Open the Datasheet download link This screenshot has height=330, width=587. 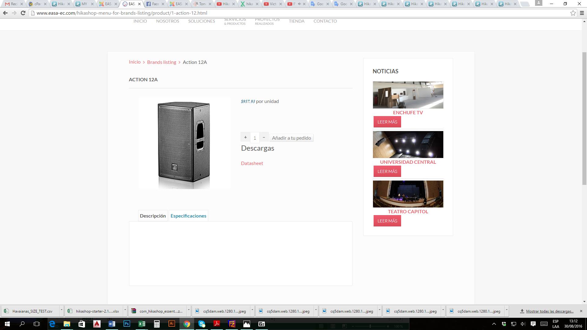pos(252,163)
